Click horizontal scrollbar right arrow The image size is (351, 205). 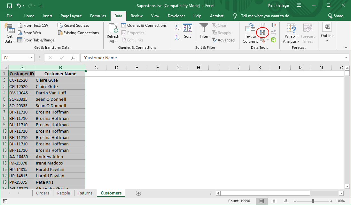click(341, 193)
